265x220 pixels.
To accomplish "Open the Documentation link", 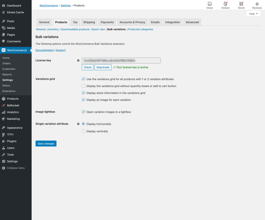I will (44, 50).
